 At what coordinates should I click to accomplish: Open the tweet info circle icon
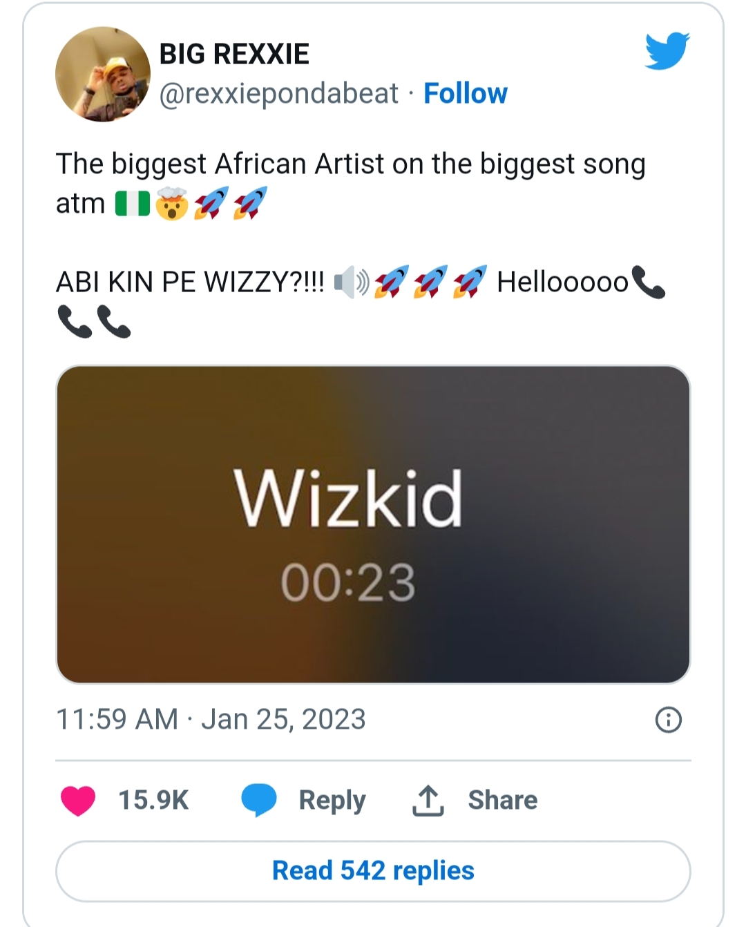668,720
